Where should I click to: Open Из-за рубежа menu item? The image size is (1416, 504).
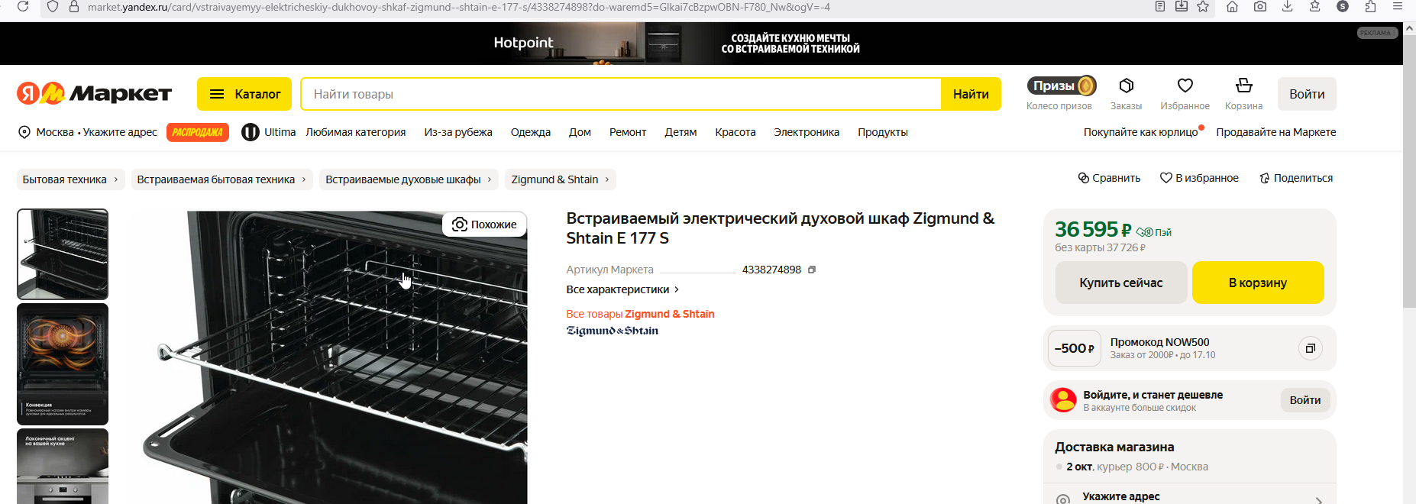(458, 132)
